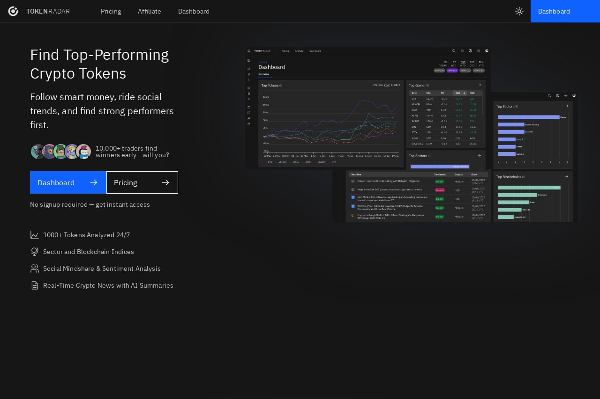Click the document icon beside Crypto News

(35, 285)
